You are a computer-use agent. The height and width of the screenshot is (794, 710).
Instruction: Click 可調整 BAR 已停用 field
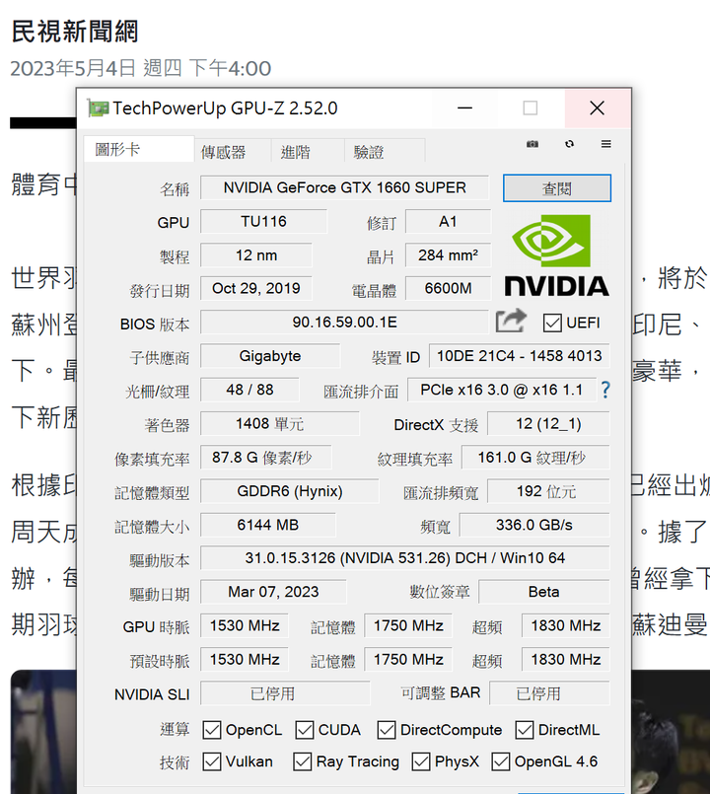[549, 693]
